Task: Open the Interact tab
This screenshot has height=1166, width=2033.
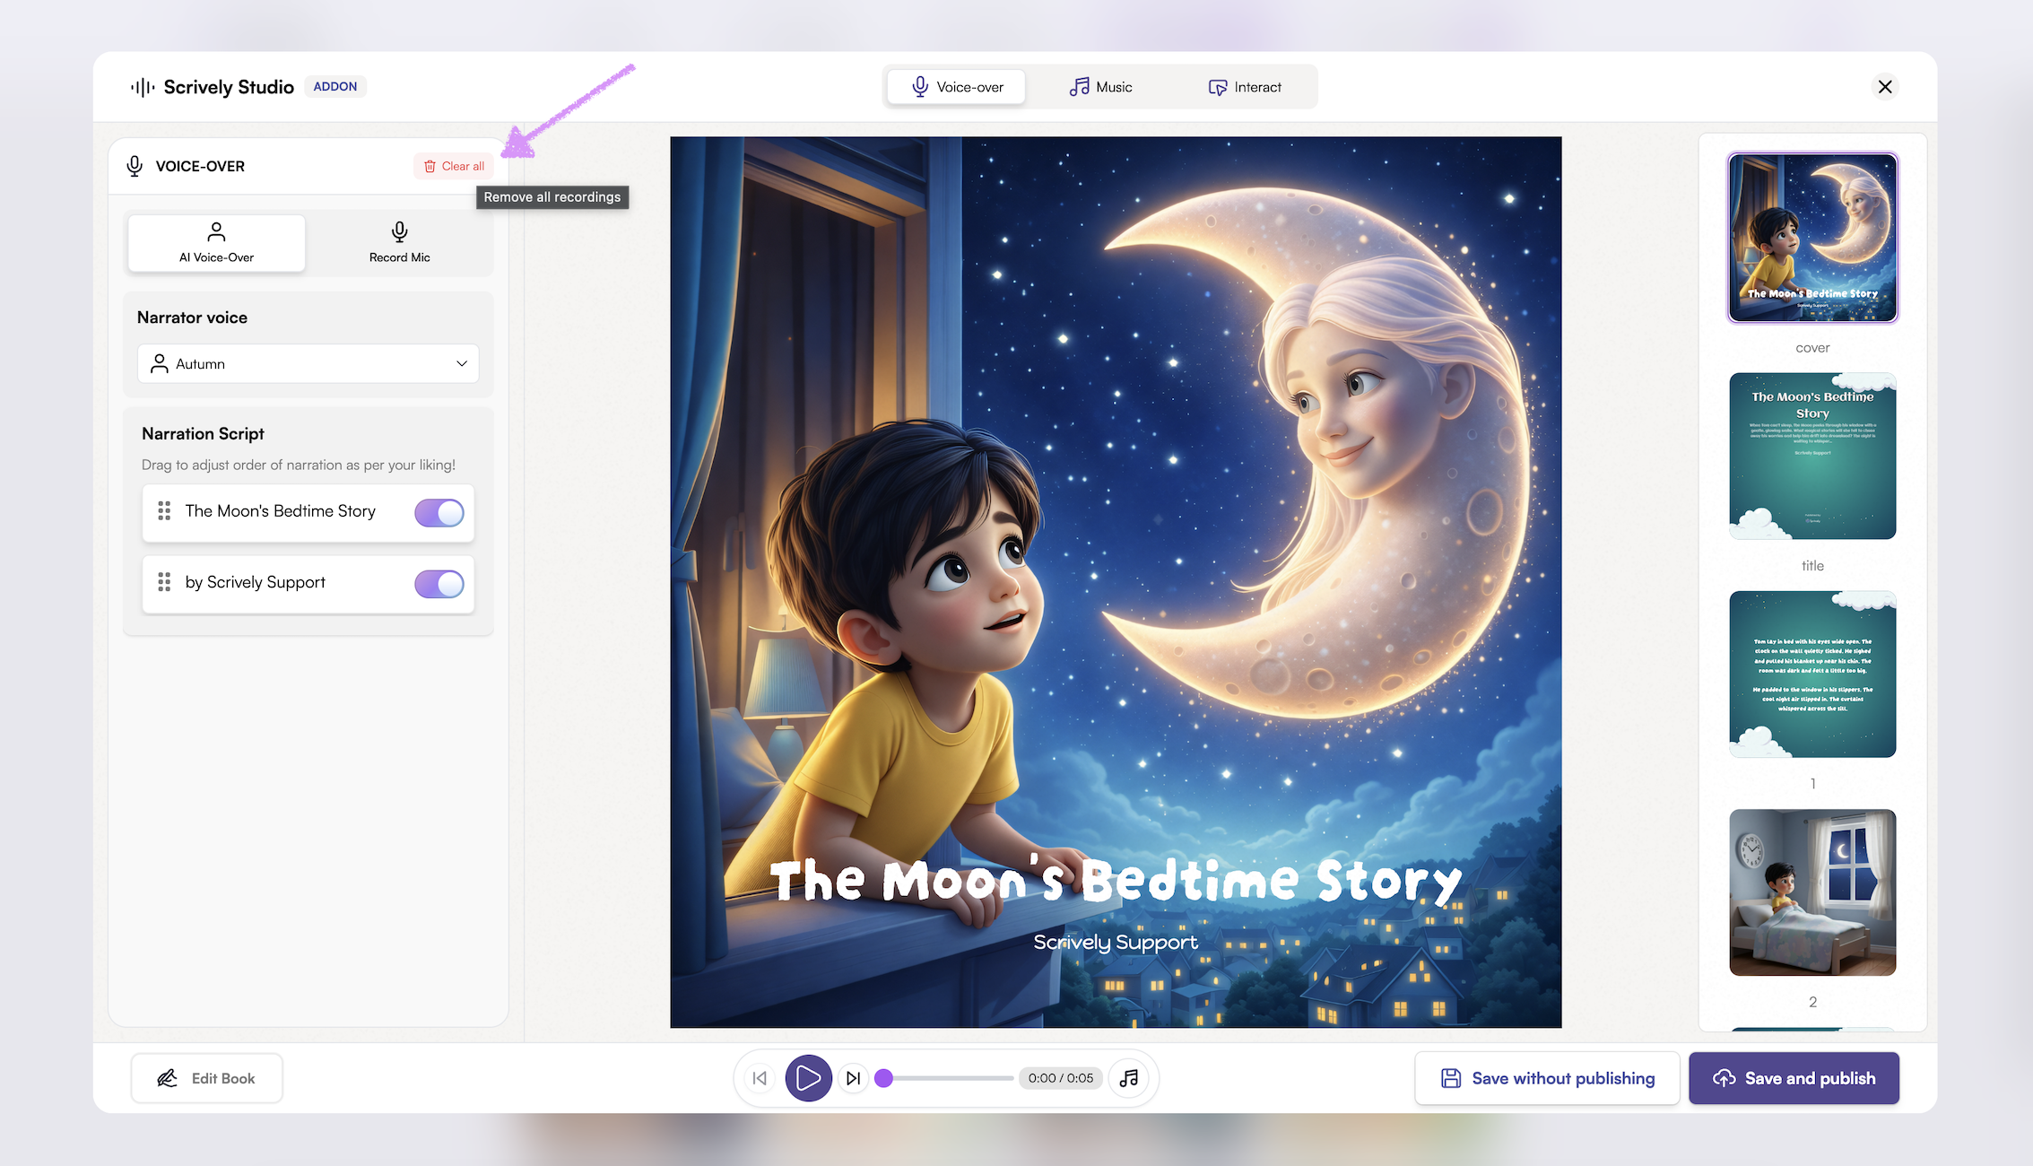Action: click(1245, 87)
